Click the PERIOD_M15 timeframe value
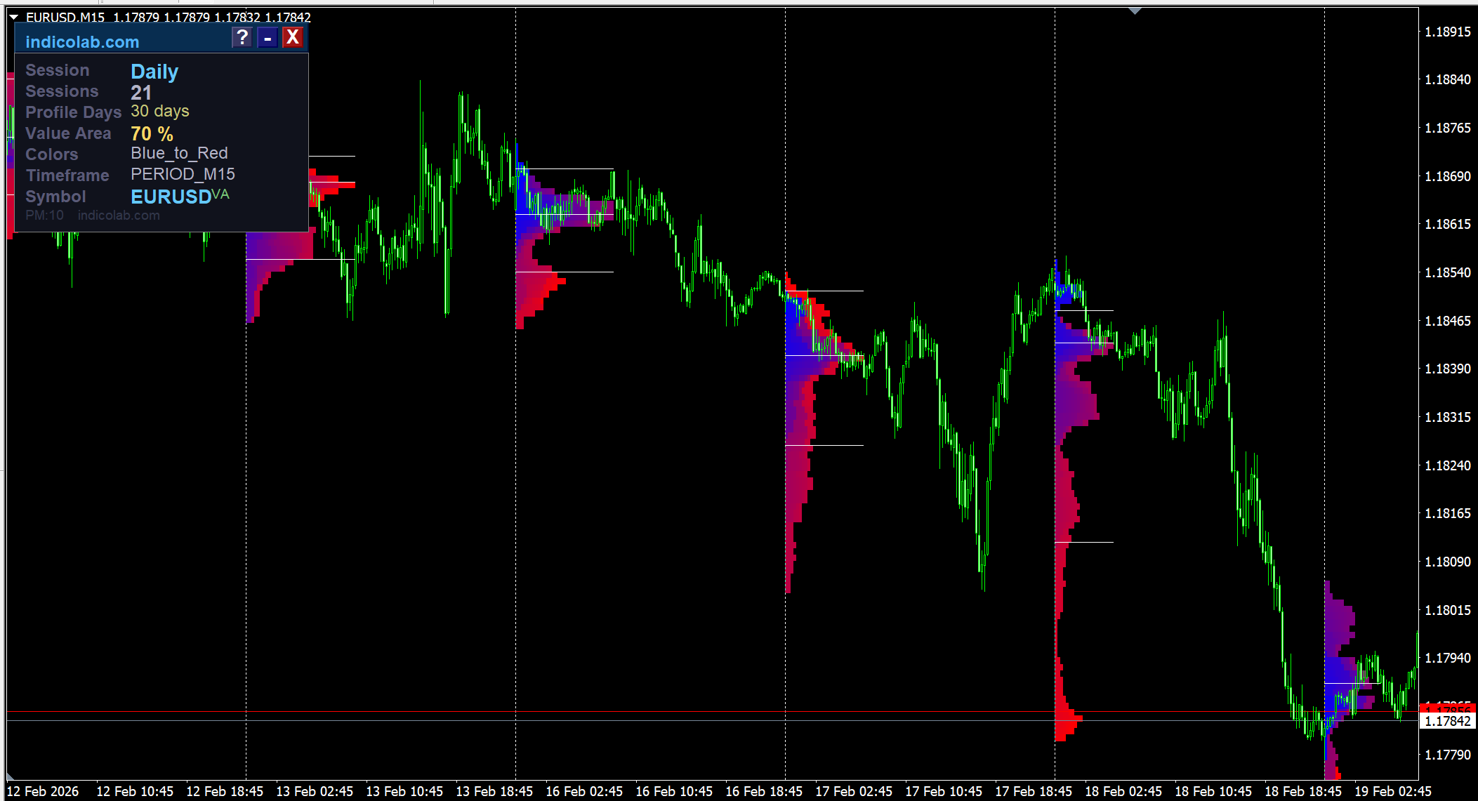This screenshot has height=801, width=1478. [183, 174]
